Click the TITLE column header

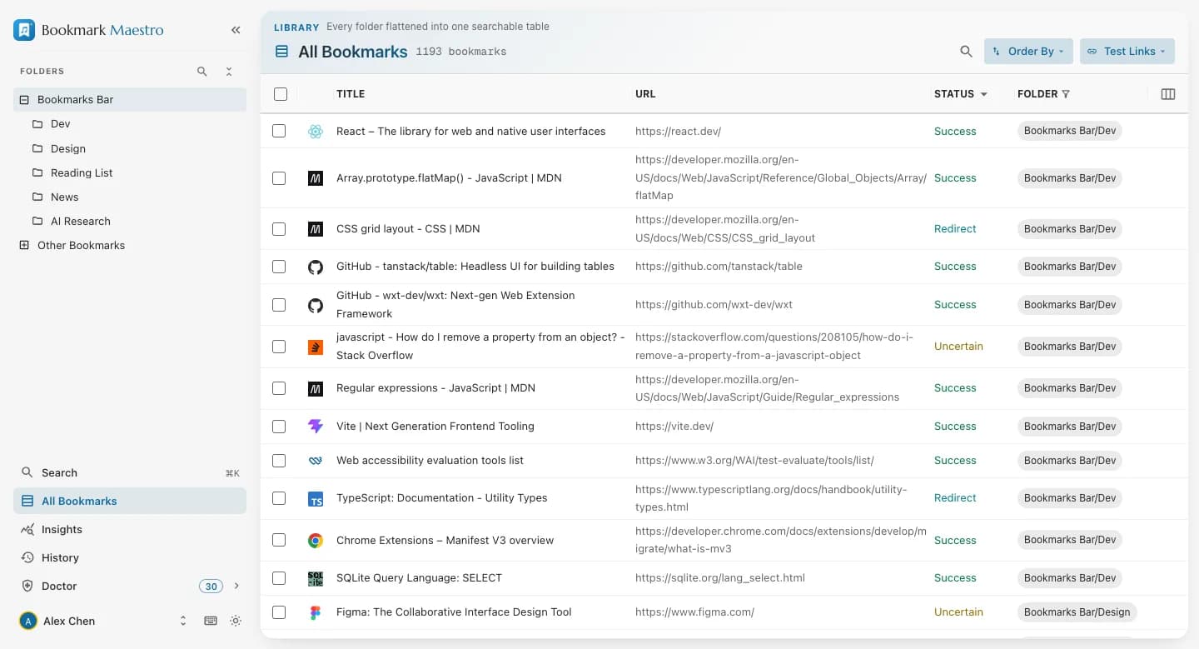[351, 94]
